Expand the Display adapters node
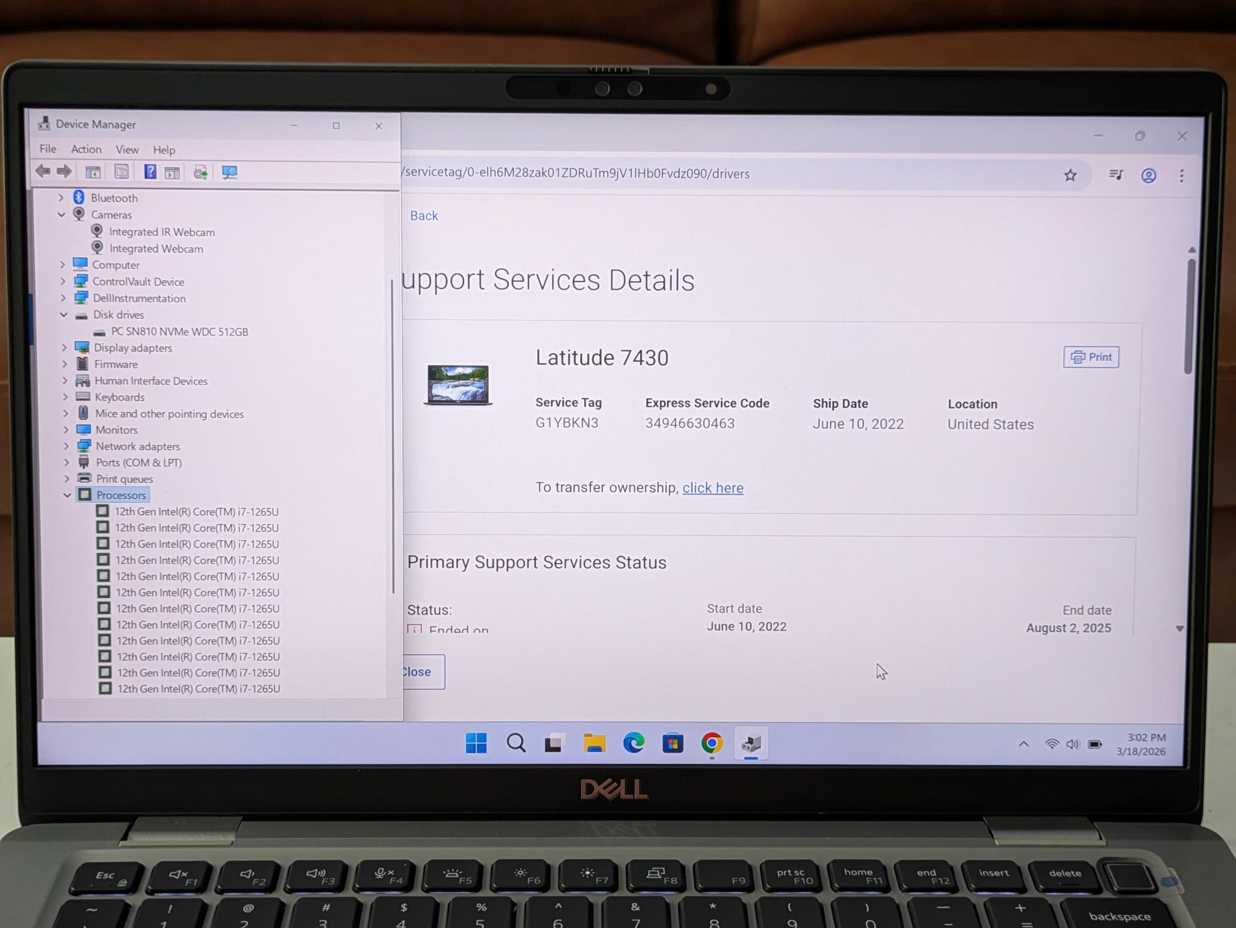 pyautogui.click(x=64, y=348)
